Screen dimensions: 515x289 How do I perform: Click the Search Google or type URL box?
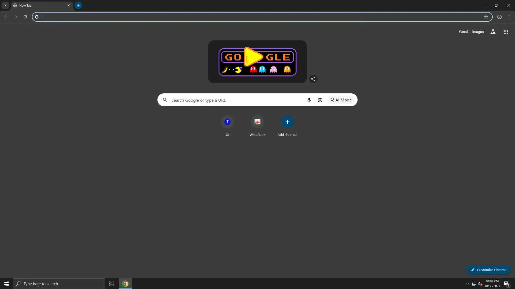click(236, 100)
